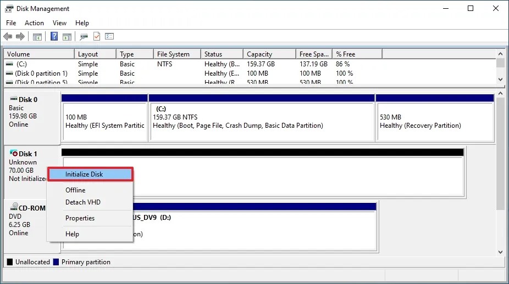Click volume list scrollbar down arrow

pos(500,79)
